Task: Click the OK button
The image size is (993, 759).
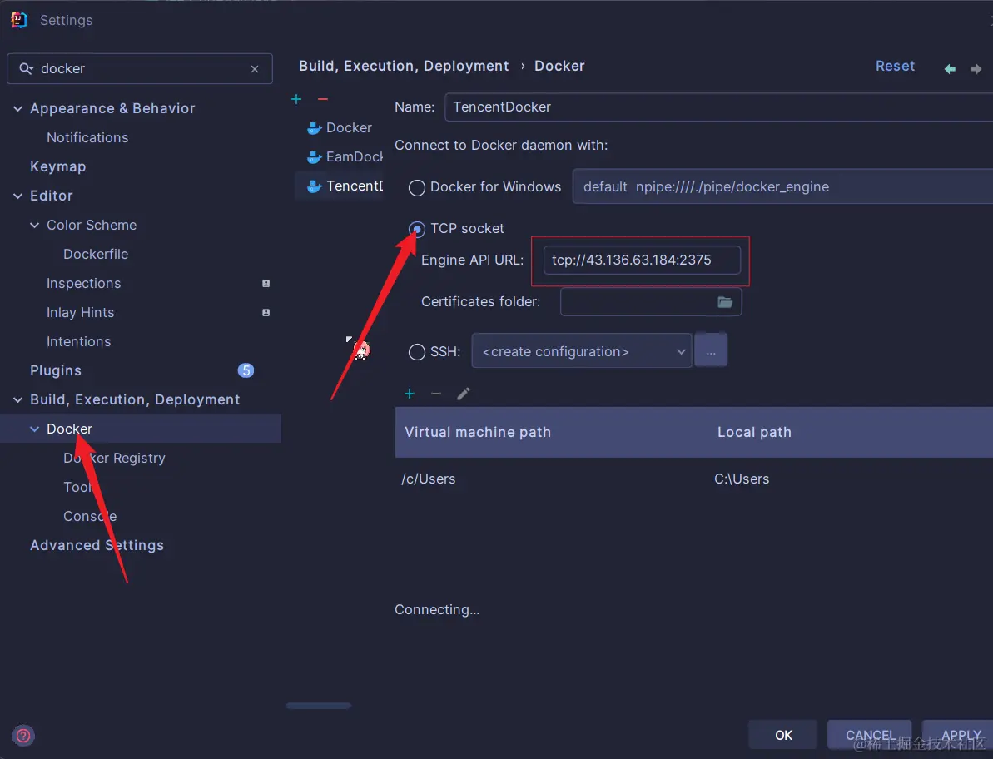Action: pos(783,735)
